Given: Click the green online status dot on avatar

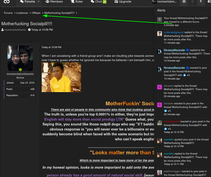Looking at the screenshot, I should [20, 70].
